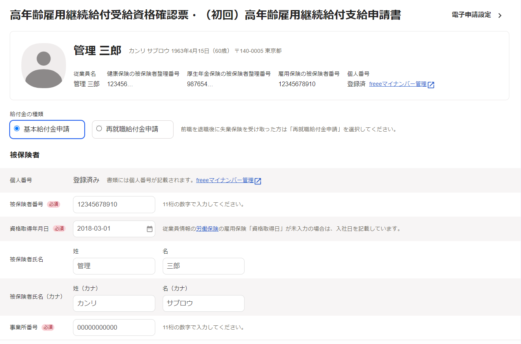The image size is (521, 344).
Task: Open freeeマイナンバー管理 link in 個人番号 row
Action: 225,180
